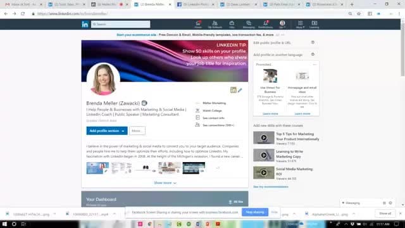Click Add profile in another language
Image resolution: width=405 pixels, height=228 pixels.
(x=278, y=54)
